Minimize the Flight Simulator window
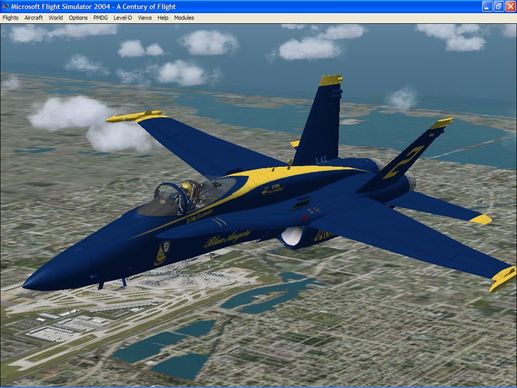This screenshot has width=517, height=388. (487, 6)
